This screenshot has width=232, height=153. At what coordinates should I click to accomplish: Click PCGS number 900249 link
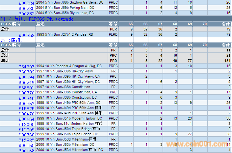click(x=27, y=82)
